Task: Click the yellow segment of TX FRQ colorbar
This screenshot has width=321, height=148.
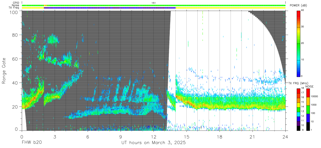Action: (298, 105)
